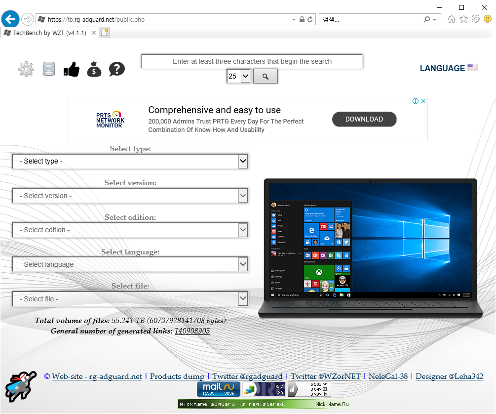The width and height of the screenshot is (496, 414).
Task: Click the question mark help icon
Action: point(117,69)
